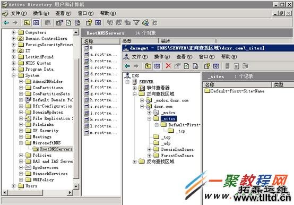This screenshot has height=205, width=294.
Task: Collapse the MicrosoftDNS node
Action: click(21, 143)
